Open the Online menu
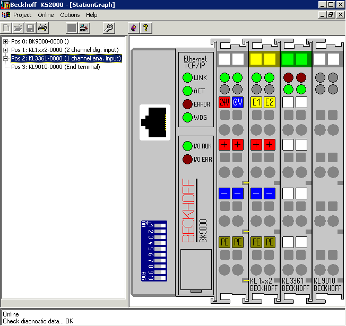 pos(46,15)
